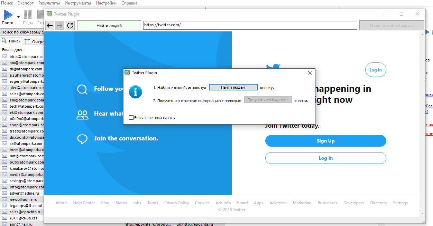This screenshot has width=433, height=226.
Task: Open the dropdown arrow beside Поиск play button
Action: pyautogui.click(x=18, y=16)
